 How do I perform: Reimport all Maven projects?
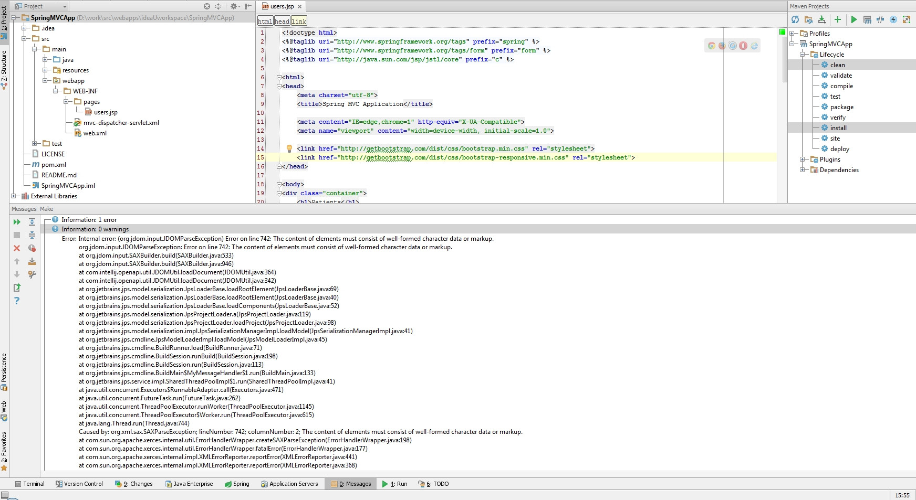click(x=795, y=19)
